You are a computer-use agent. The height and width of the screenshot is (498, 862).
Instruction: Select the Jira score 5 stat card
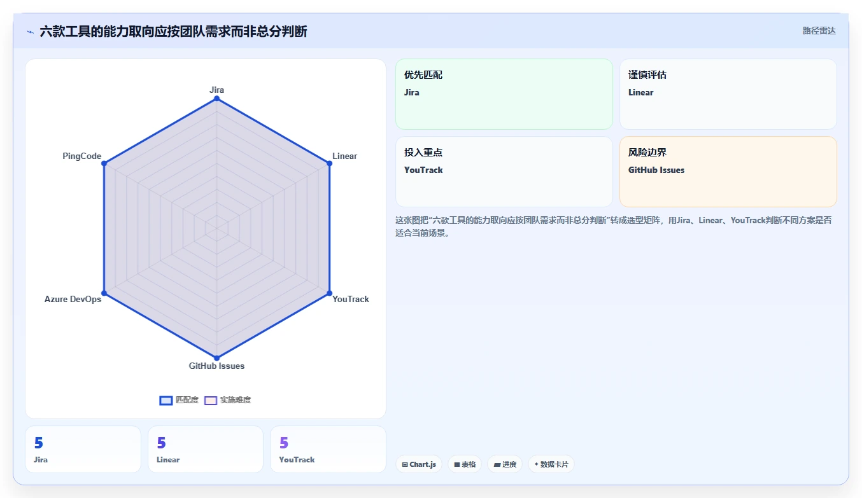tap(83, 449)
